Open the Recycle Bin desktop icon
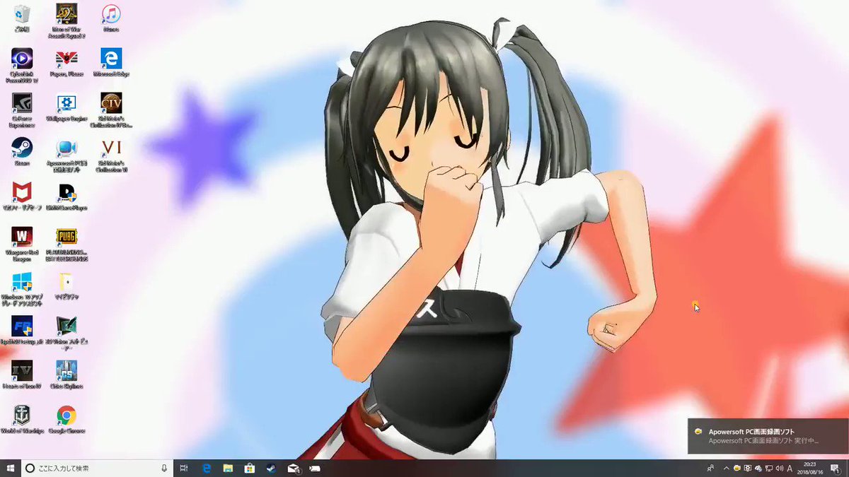 [22, 19]
